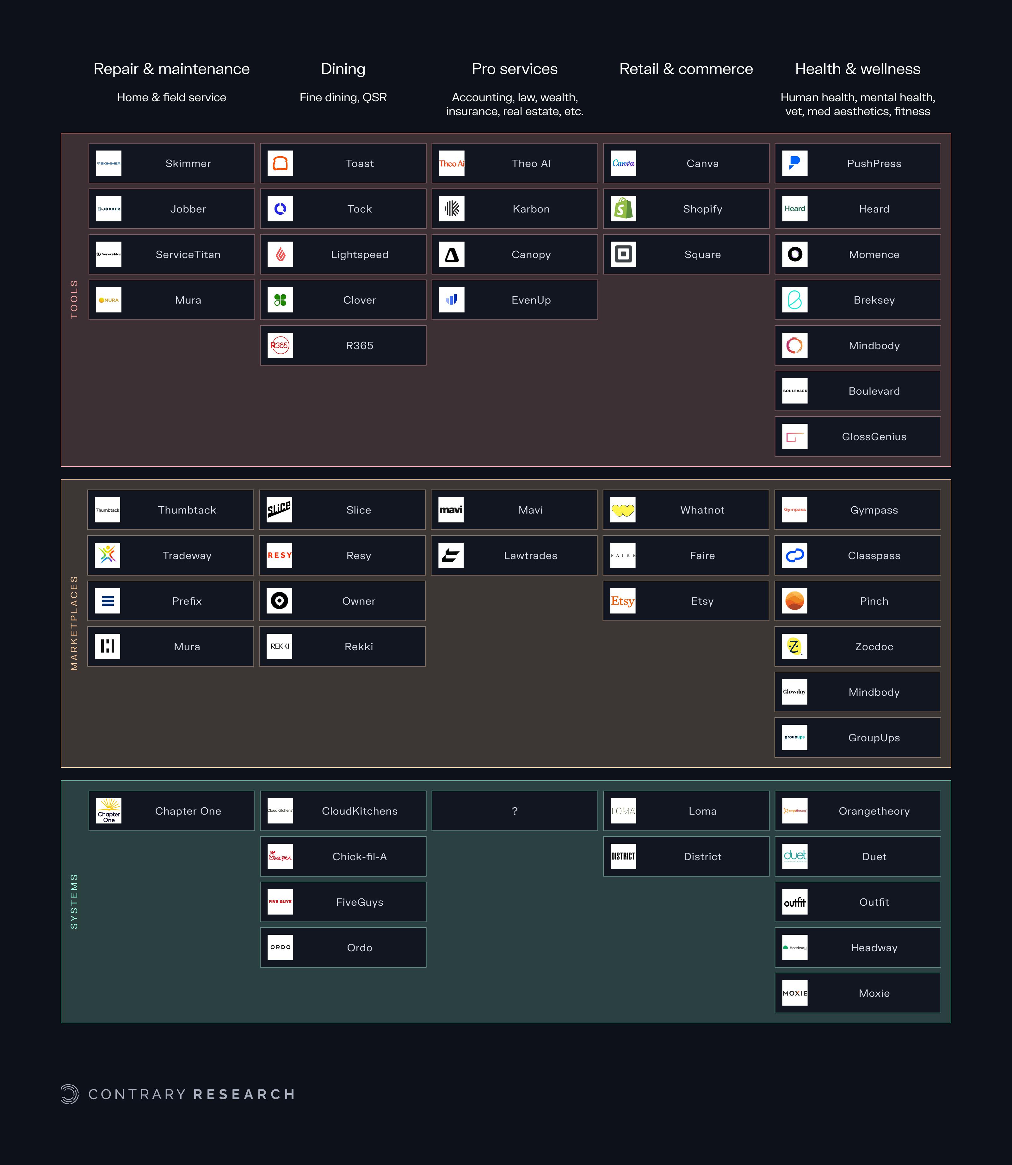1012x1165 pixels.
Task: Select the GroupUps name text
Action: tap(873, 737)
